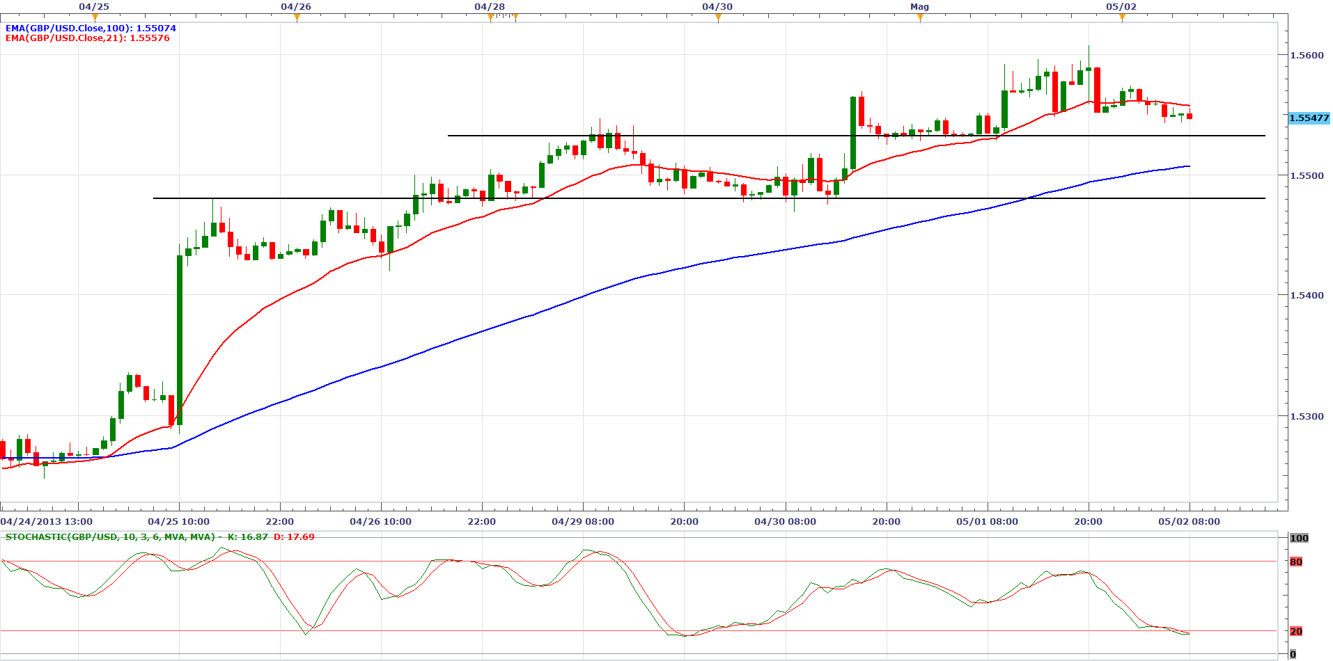Viewport: 1333px width, 661px height.
Task: Select the blue EMA 100 indicator label
Action: tap(91, 29)
